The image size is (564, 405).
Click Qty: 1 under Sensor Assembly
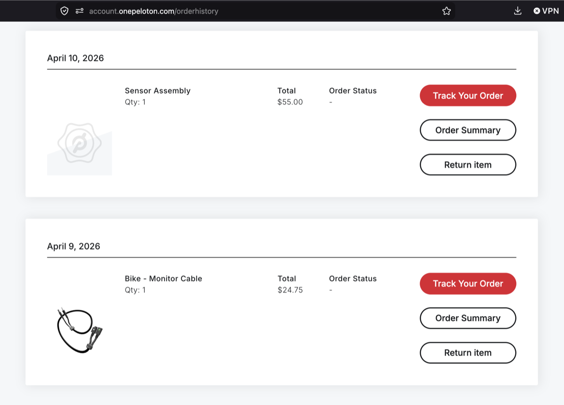(135, 102)
